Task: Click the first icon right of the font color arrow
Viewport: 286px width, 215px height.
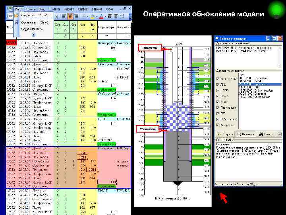Action: click(x=110, y=16)
